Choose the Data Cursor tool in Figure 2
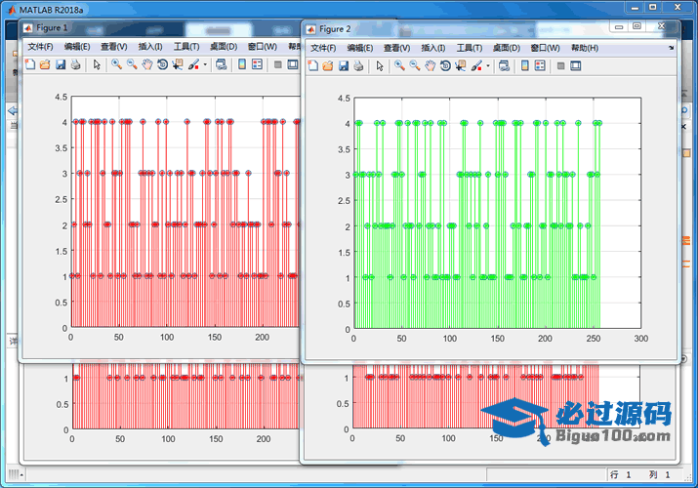This screenshot has height=488, width=698. pyautogui.click(x=461, y=66)
